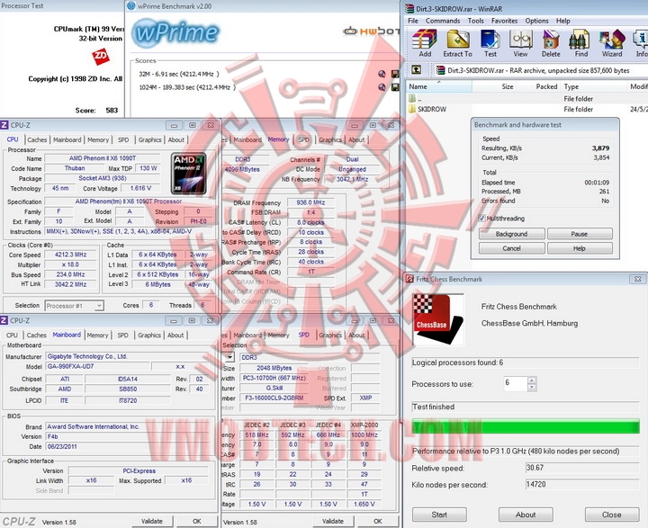Open the Processor #1 selection dropdown
This screenshot has width=648, height=528.
(x=99, y=306)
